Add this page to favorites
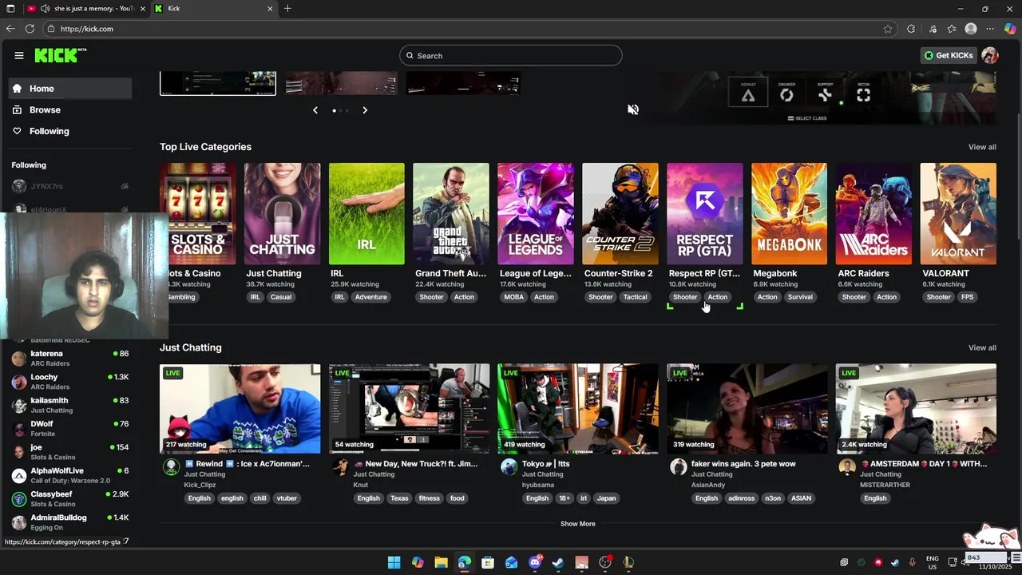 888,29
